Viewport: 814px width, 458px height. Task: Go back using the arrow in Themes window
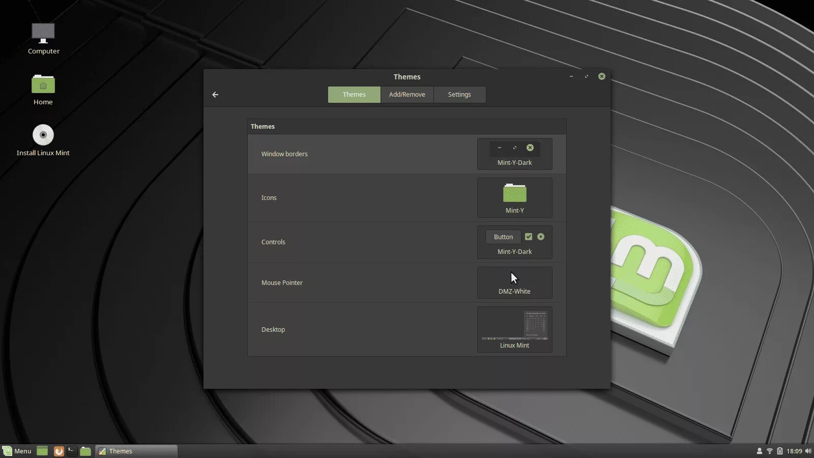point(215,95)
